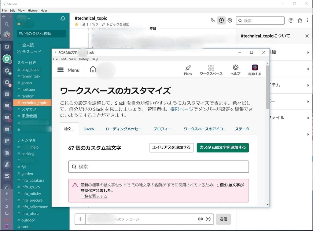Open the Google Calendar icon in Station dock
313x231 pixels.
coord(7,94)
